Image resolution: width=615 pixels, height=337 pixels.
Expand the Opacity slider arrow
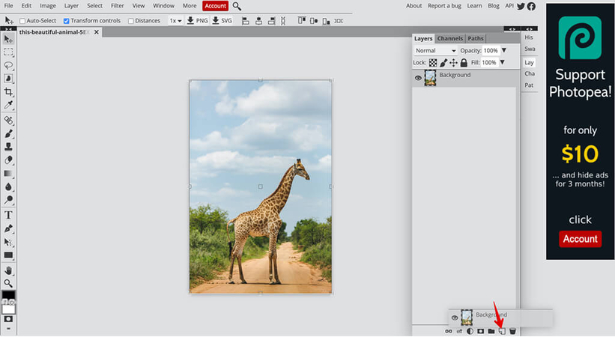pyautogui.click(x=503, y=50)
